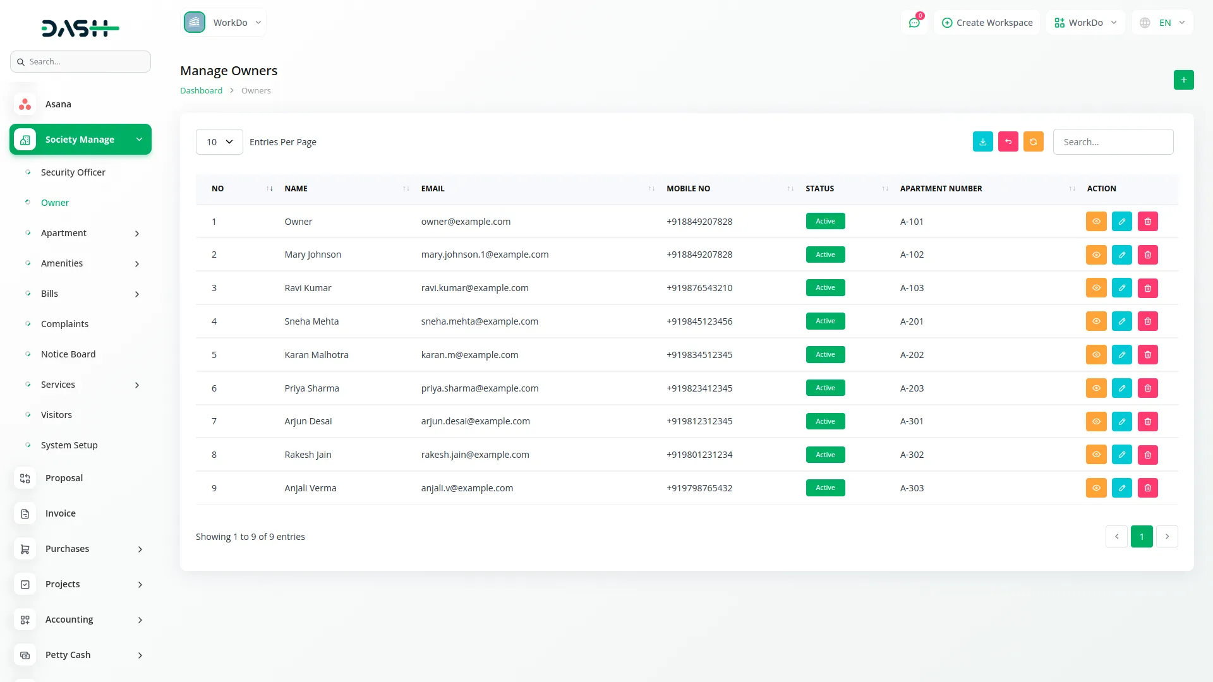Open the WorkDo user menu at top right
The image size is (1213, 682).
pyautogui.click(x=1085, y=23)
